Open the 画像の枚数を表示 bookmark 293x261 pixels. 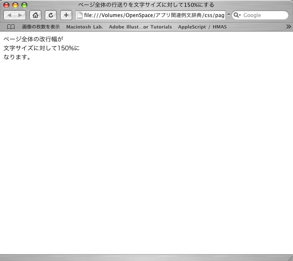(x=41, y=27)
